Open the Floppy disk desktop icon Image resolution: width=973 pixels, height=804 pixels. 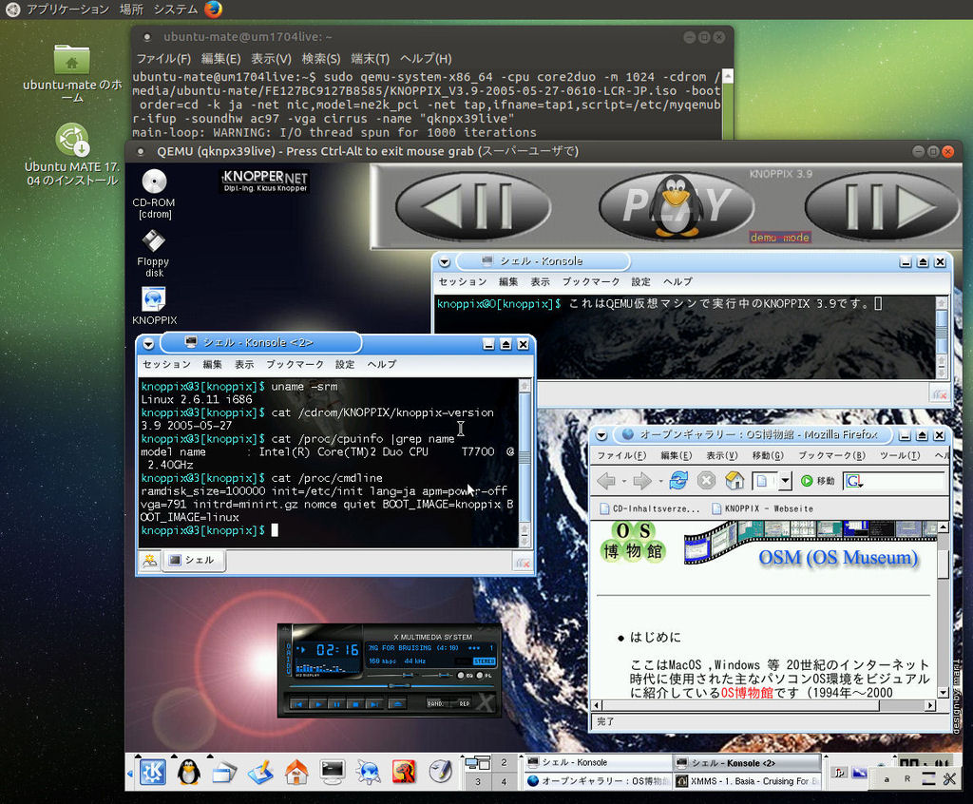[x=153, y=254]
